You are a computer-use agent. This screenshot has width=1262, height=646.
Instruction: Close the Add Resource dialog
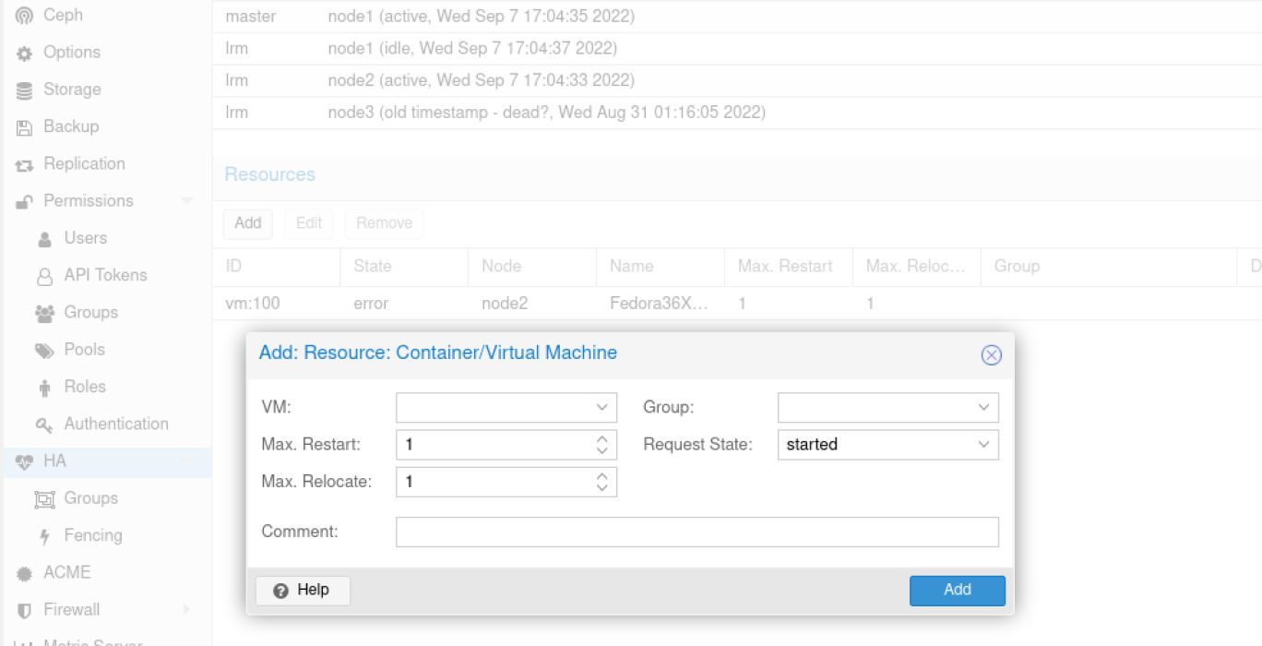991,355
